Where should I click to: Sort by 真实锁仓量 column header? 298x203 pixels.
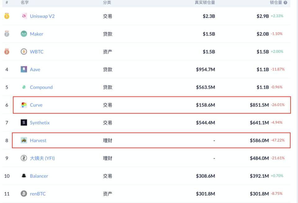click(x=205, y=2)
